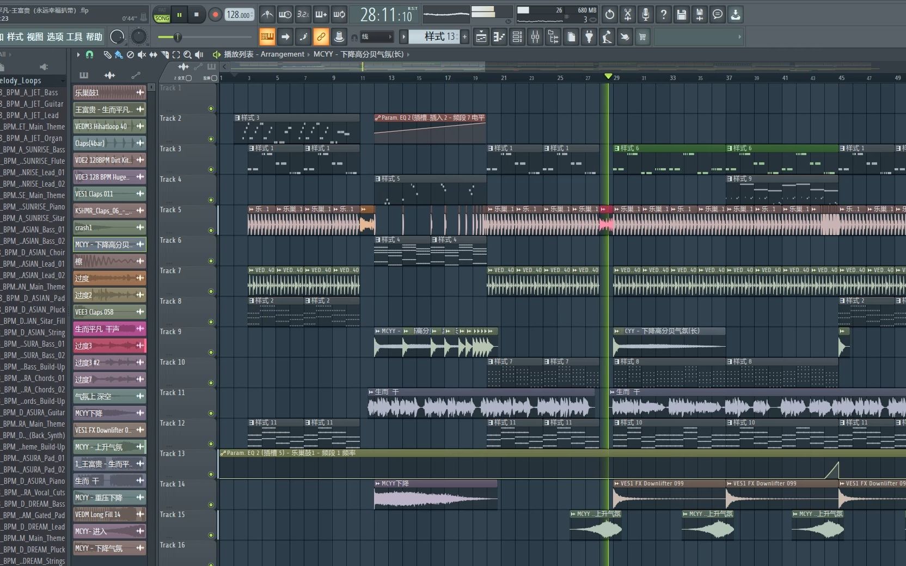Open the 帮助 menu
The width and height of the screenshot is (906, 566).
click(x=94, y=37)
